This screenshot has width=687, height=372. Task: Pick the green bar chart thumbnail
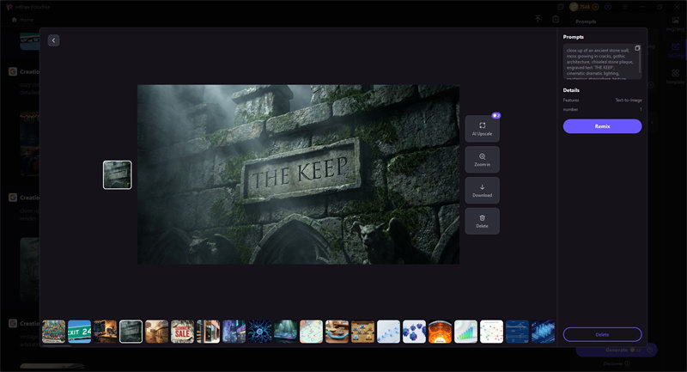click(465, 332)
